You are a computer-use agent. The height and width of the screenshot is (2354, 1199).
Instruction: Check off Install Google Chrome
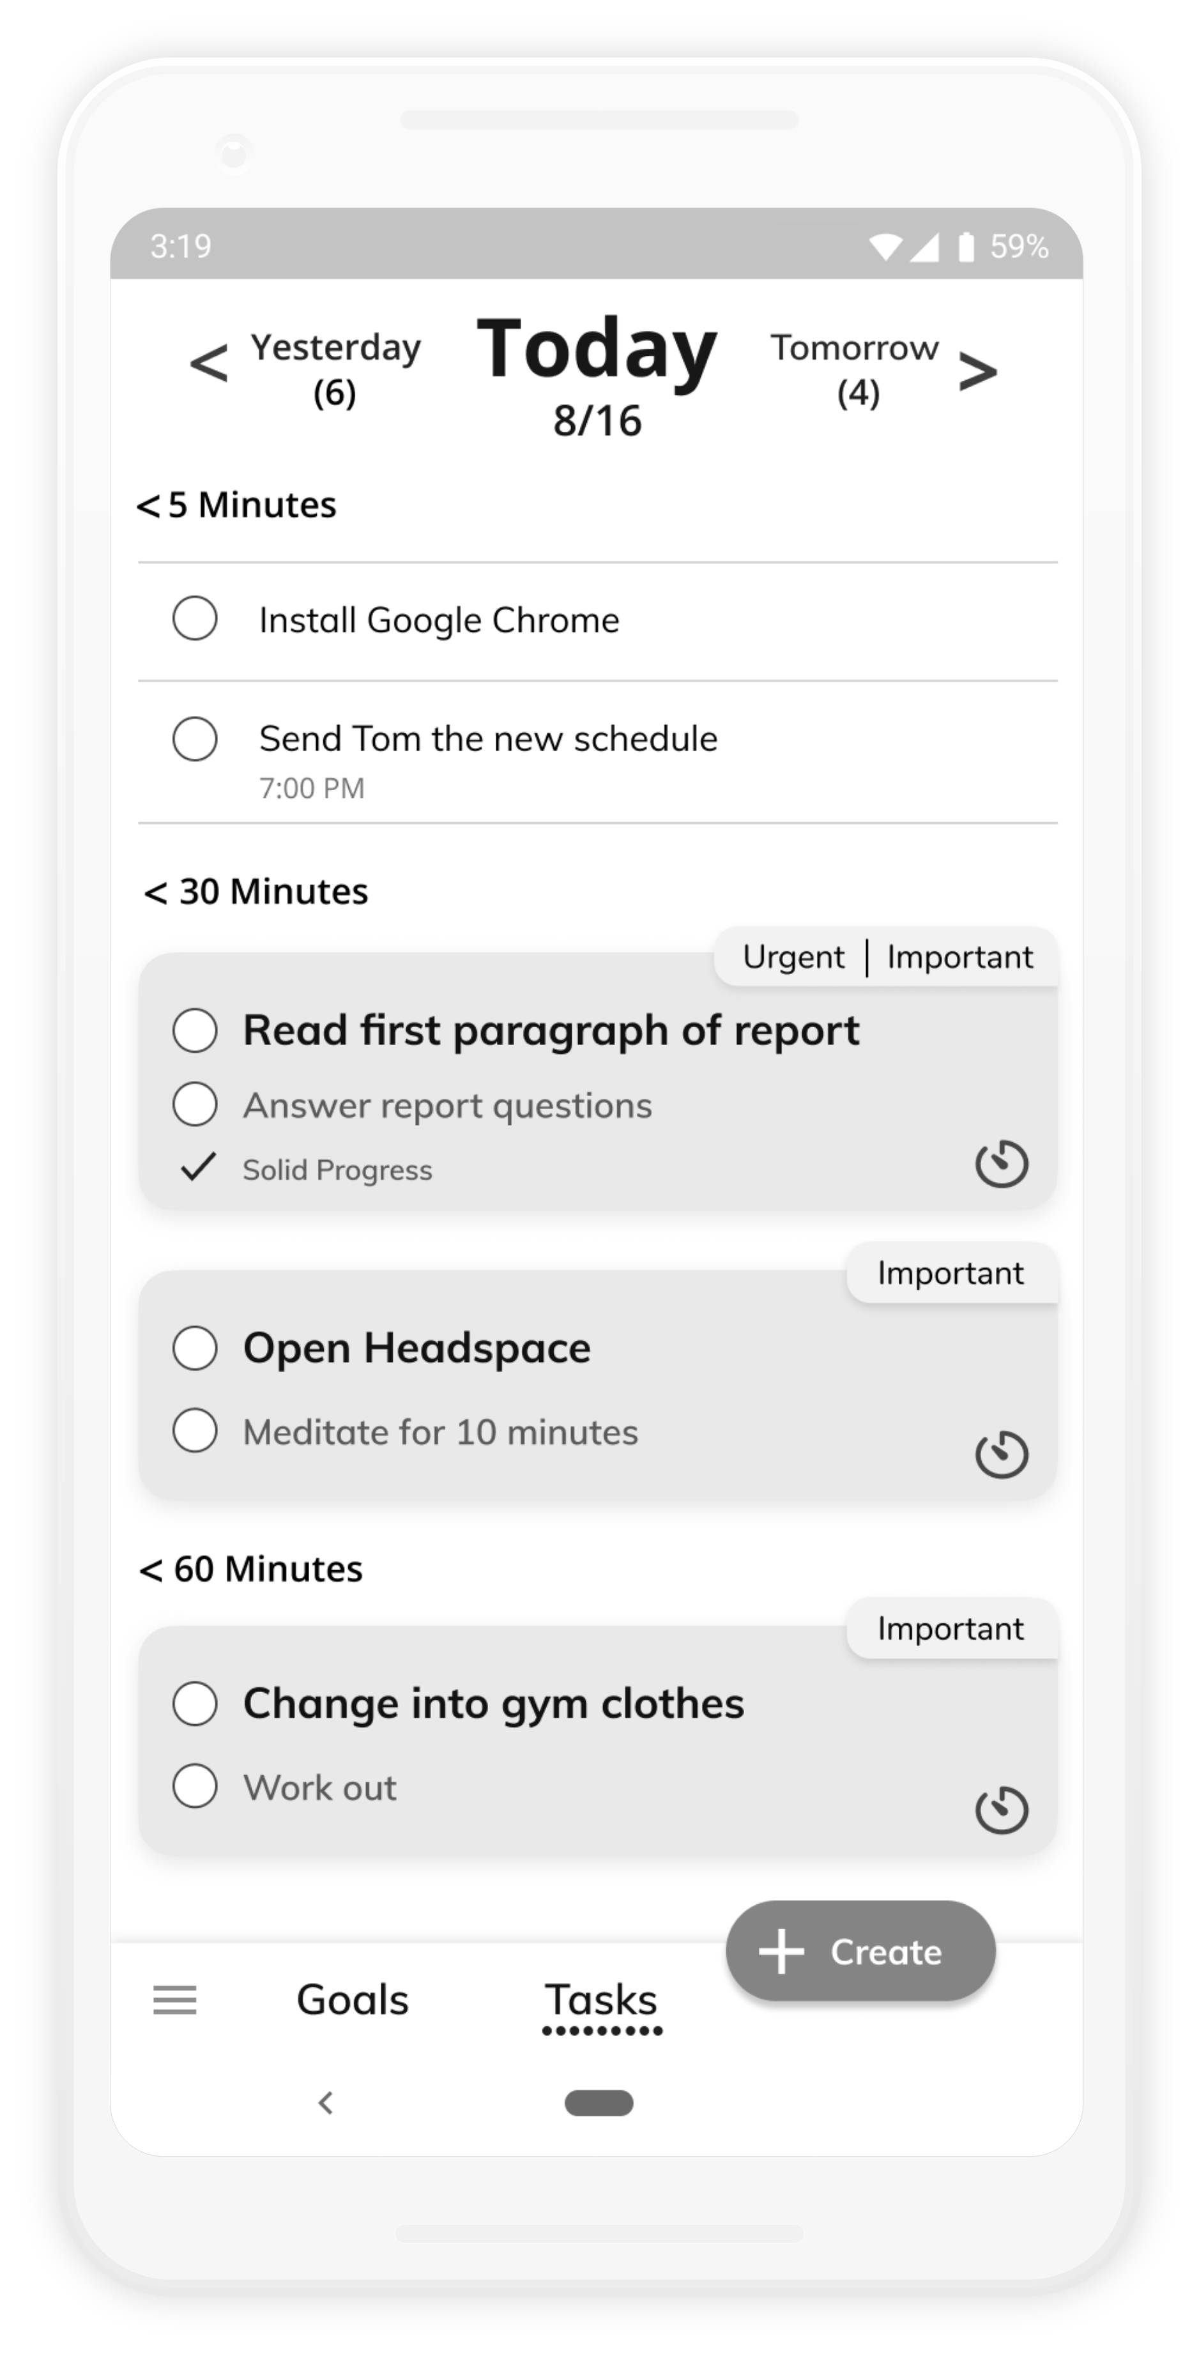[x=195, y=618]
